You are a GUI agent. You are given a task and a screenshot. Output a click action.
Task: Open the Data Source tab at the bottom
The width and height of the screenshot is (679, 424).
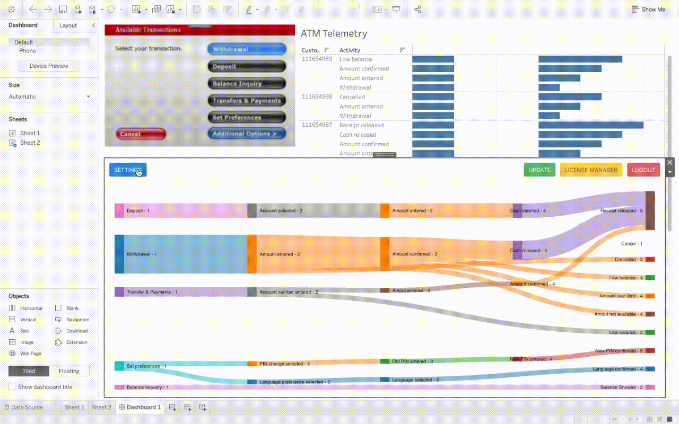[x=23, y=407]
